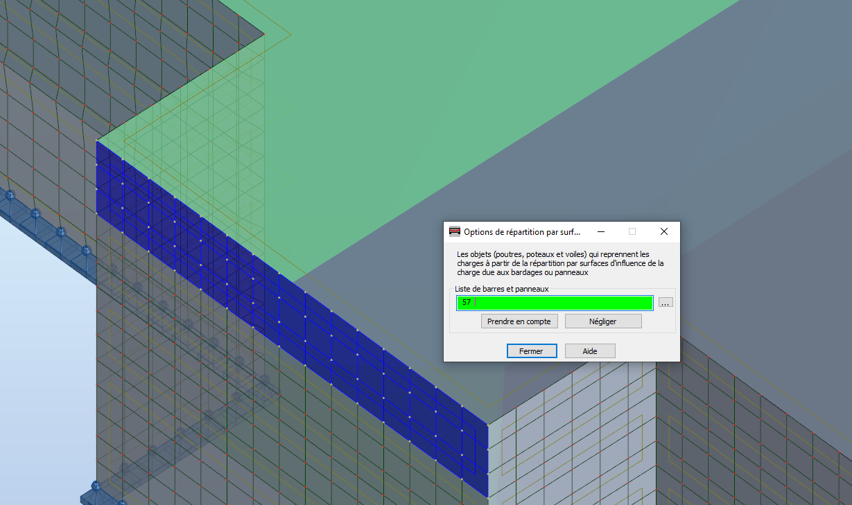Open the ... object selection browser
The width and height of the screenshot is (852, 505).
pyautogui.click(x=665, y=302)
